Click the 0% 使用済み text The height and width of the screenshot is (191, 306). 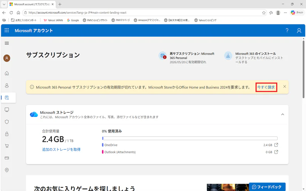click(x=112, y=131)
